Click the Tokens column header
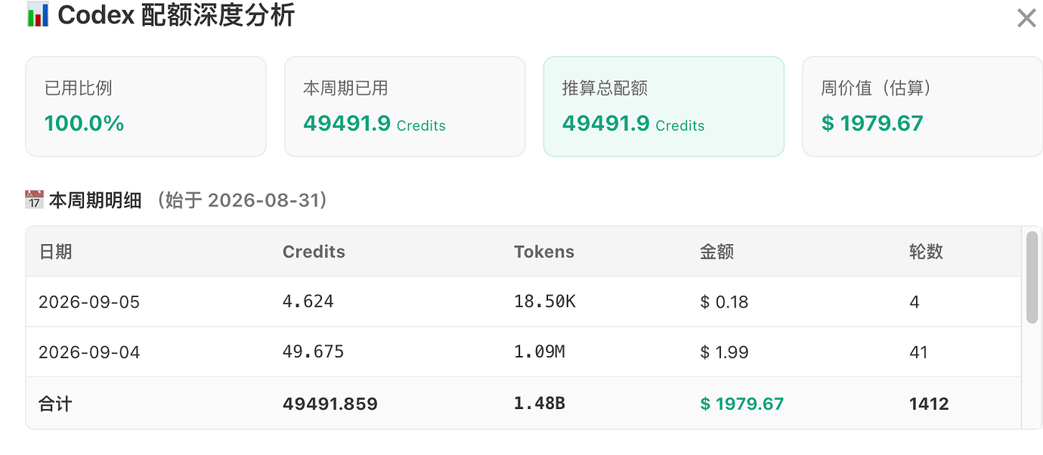Image resolution: width=1043 pixels, height=455 pixels. (x=544, y=252)
